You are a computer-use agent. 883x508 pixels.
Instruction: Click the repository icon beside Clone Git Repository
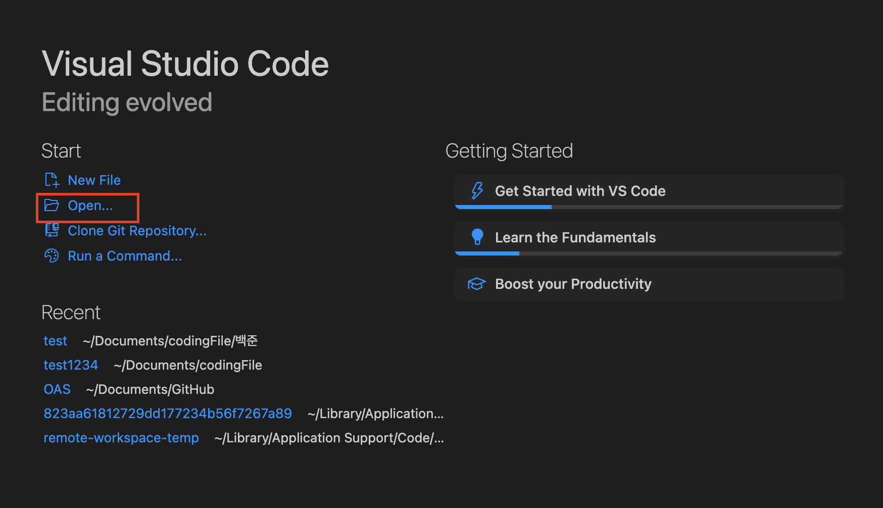tap(52, 230)
